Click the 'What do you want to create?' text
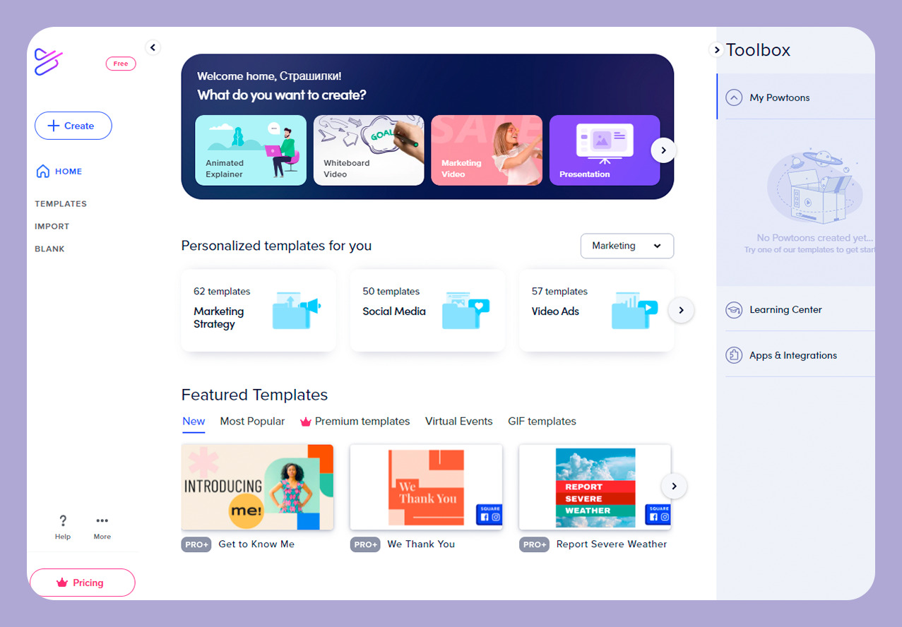Viewport: 902px width, 627px height. (282, 95)
